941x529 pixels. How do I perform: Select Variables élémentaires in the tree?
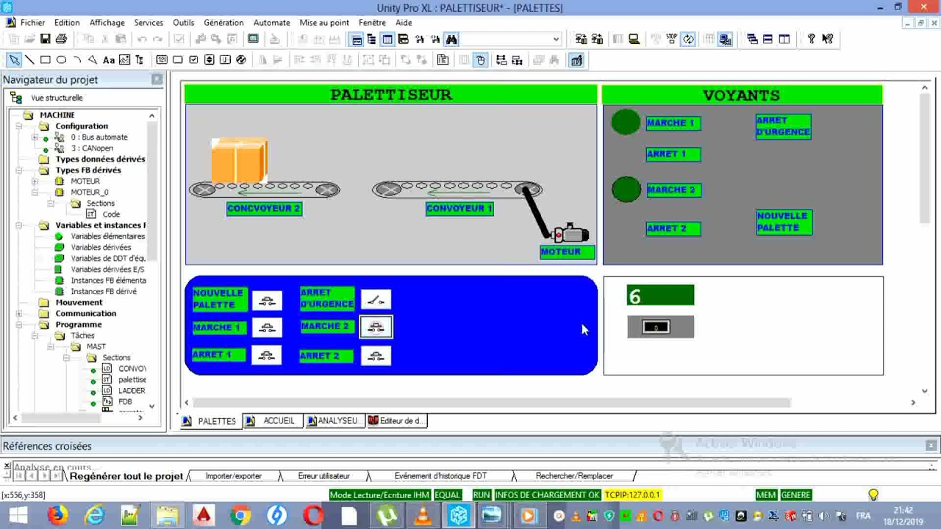(107, 237)
